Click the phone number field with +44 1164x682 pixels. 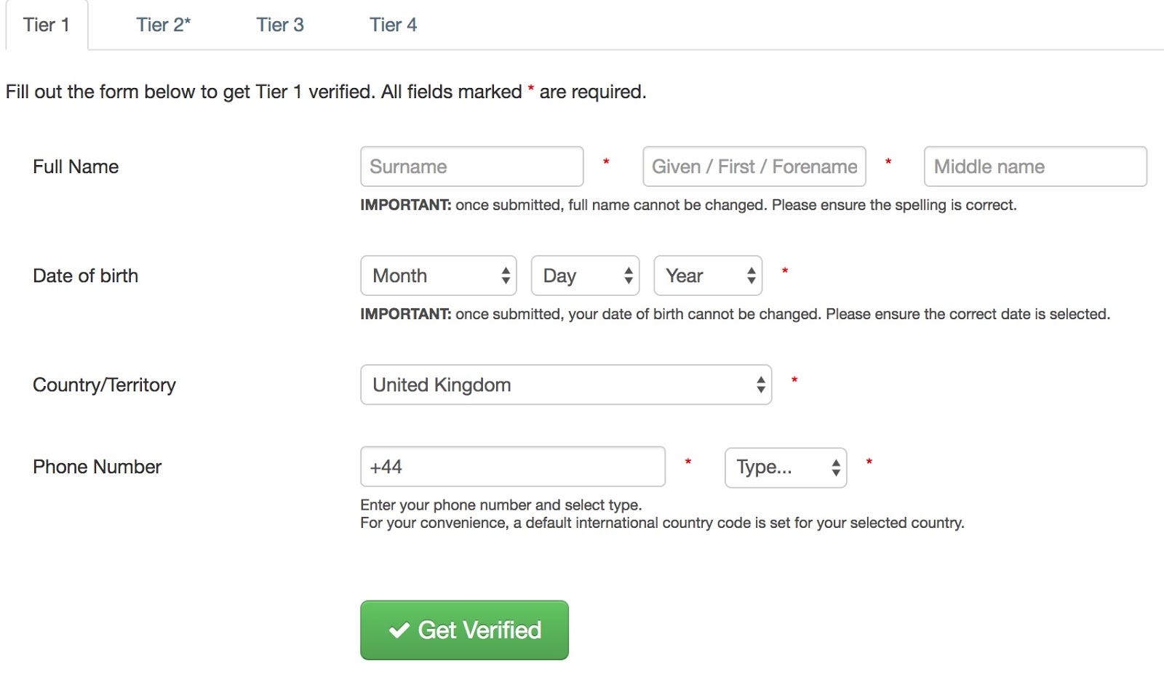512,467
